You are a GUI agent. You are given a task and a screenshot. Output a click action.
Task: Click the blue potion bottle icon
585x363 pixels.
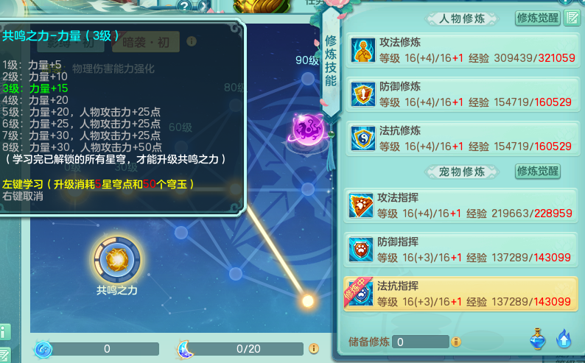pos(538,339)
